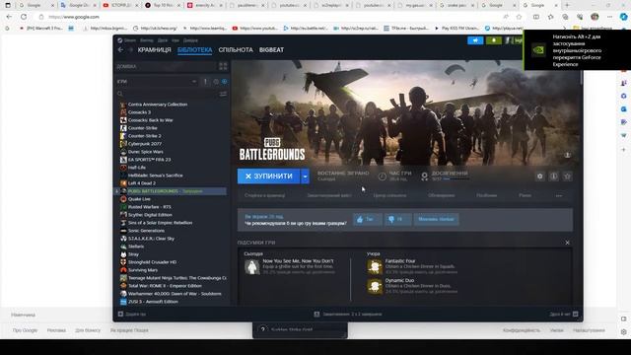Select Dune: Spice Wars in library

(x=146, y=152)
